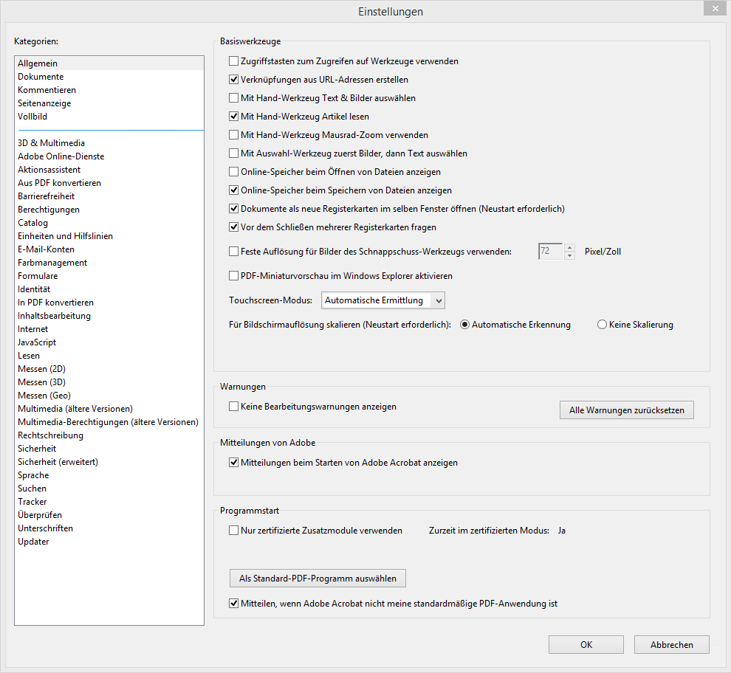Select Keine Skalierung radio button
Image resolution: width=731 pixels, height=673 pixels.
[602, 325]
